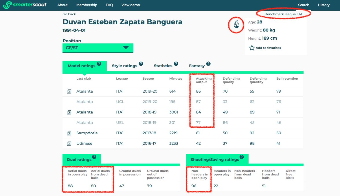Click Height: 189 cm text
The image size is (340, 196).
point(262,38)
